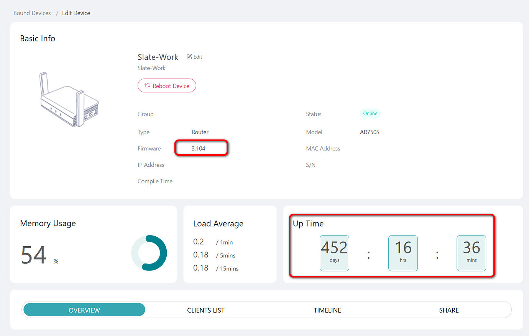Click the router device illustration

click(69, 100)
